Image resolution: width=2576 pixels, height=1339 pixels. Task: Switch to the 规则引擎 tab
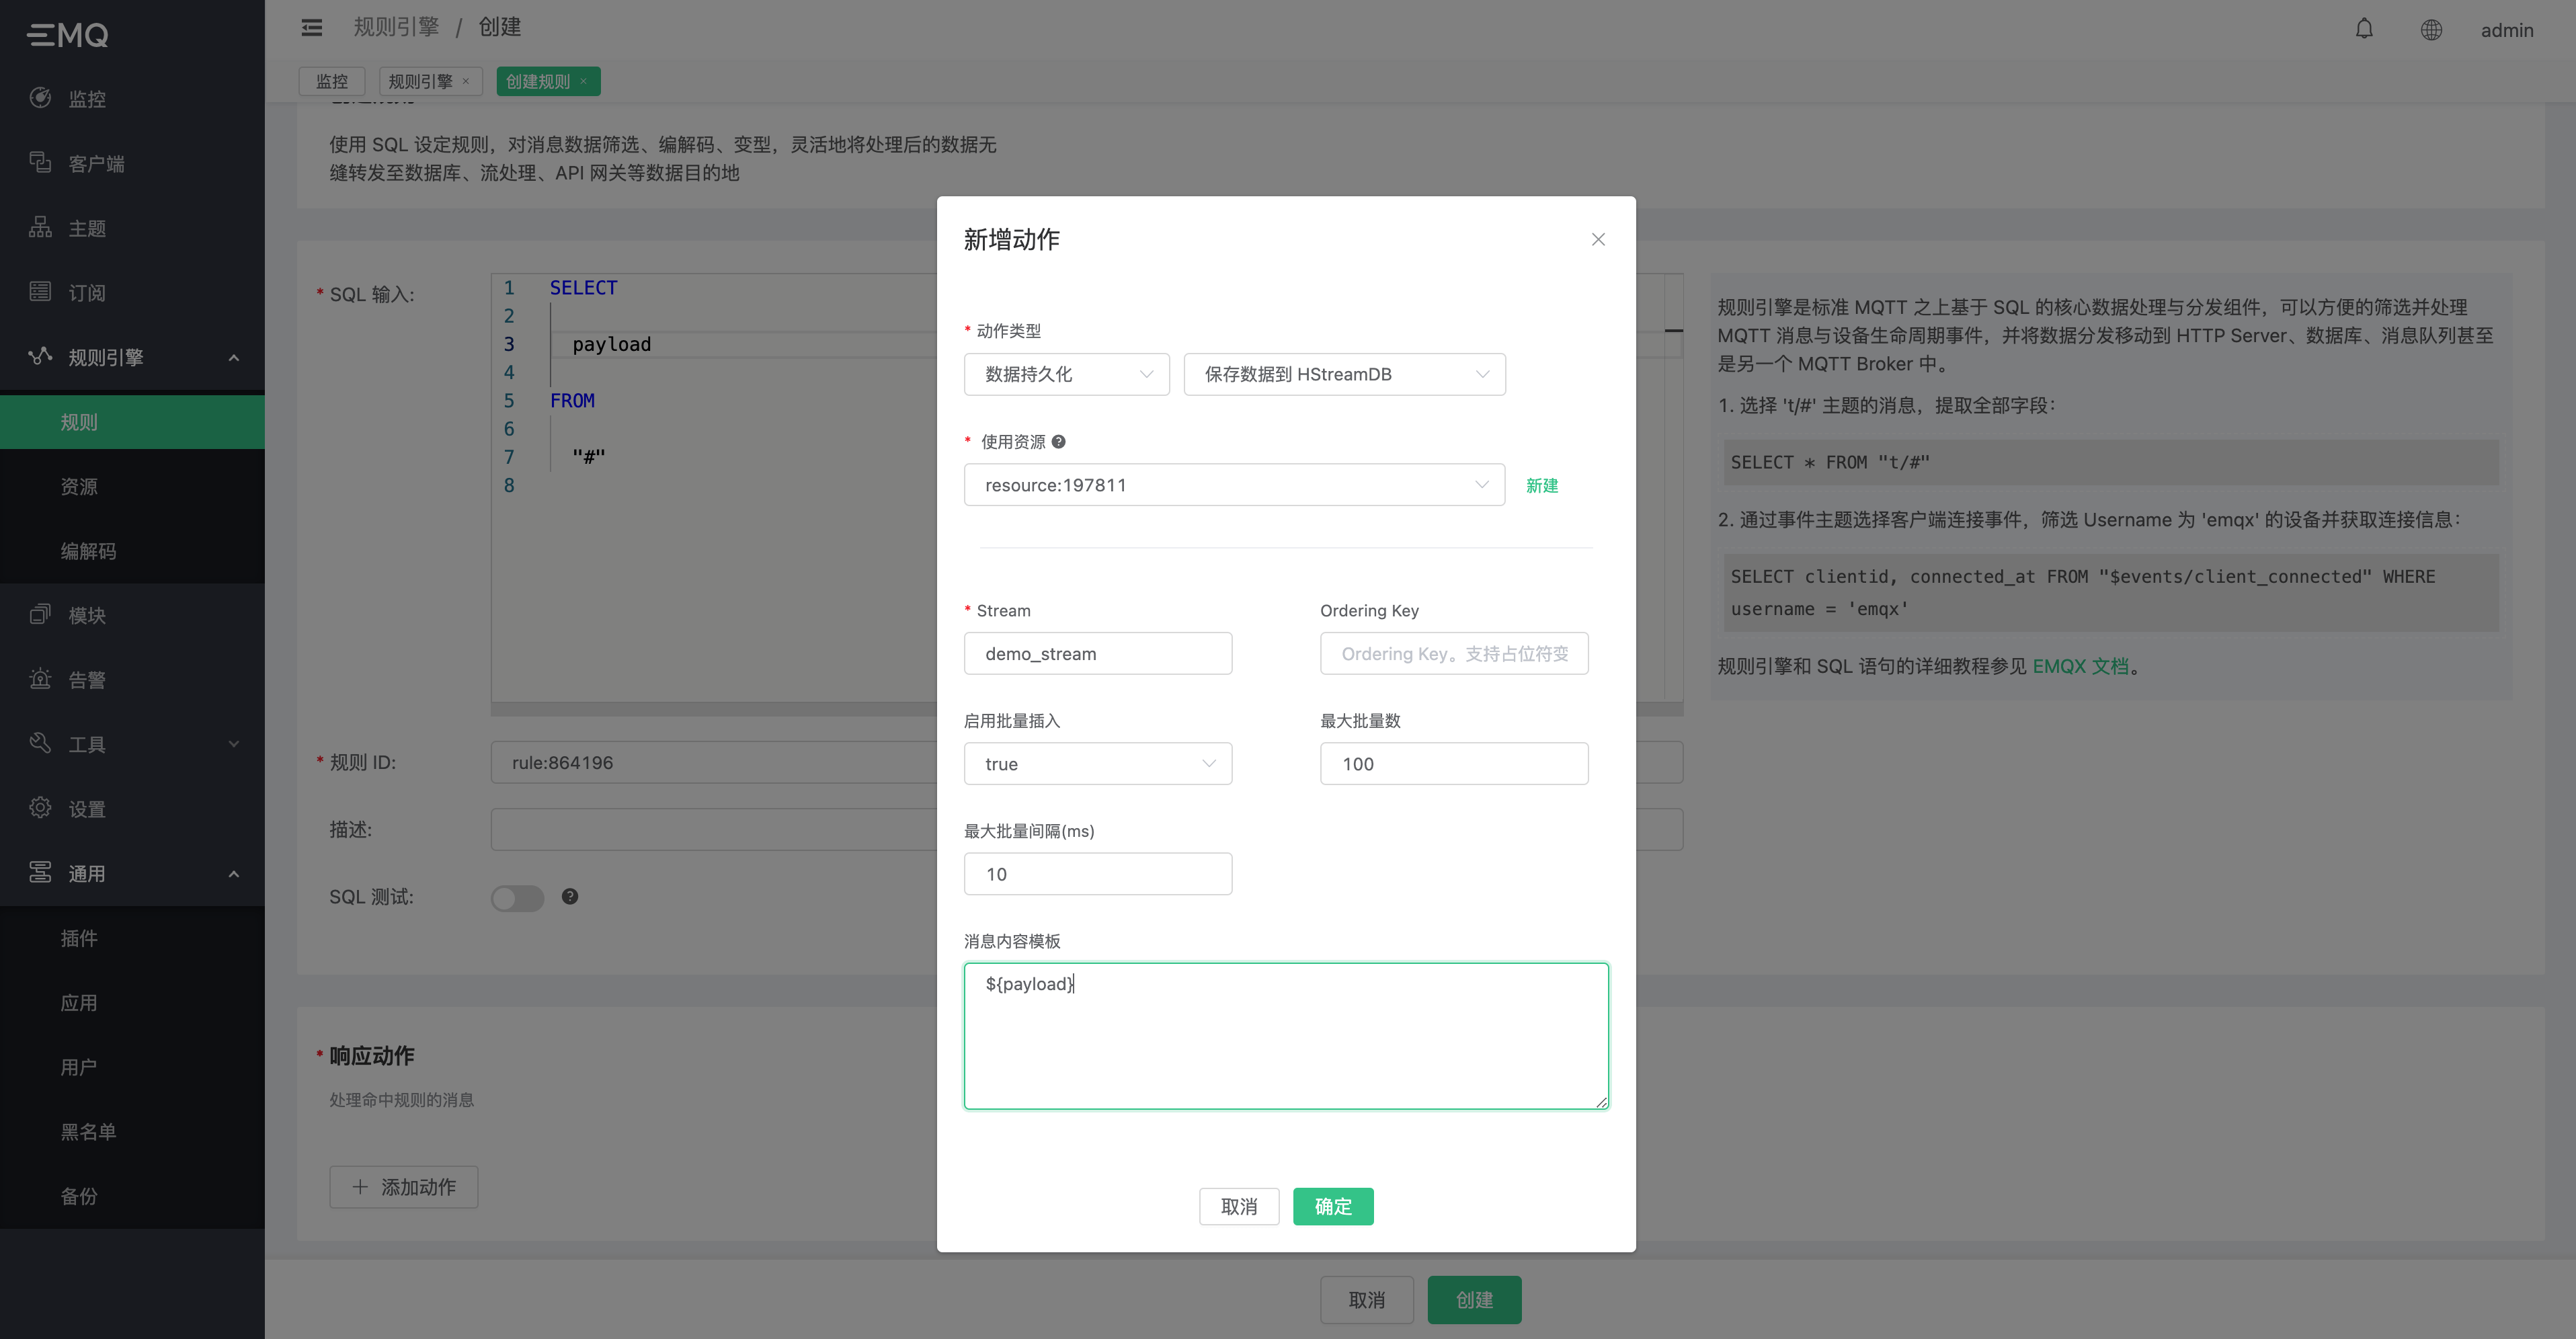tap(421, 82)
